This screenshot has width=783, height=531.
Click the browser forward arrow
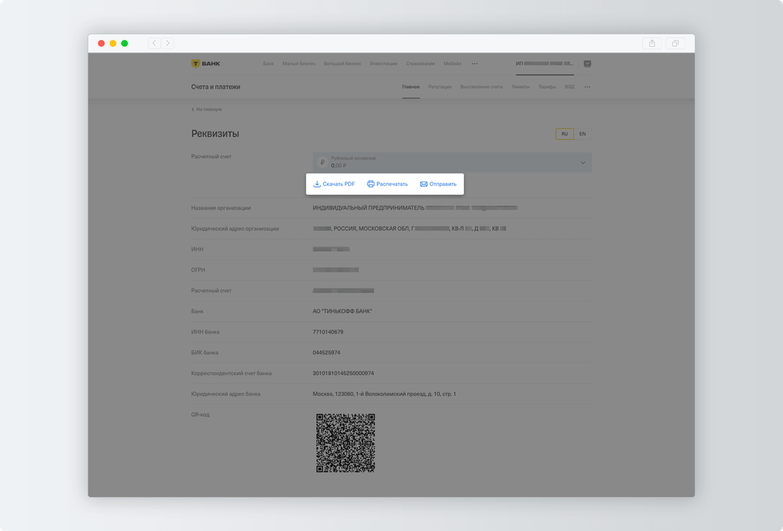168,43
